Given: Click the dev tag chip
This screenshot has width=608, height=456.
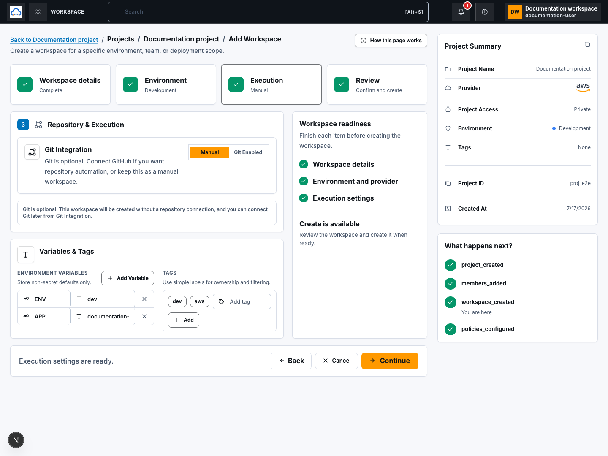Looking at the screenshot, I should [177, 301].
